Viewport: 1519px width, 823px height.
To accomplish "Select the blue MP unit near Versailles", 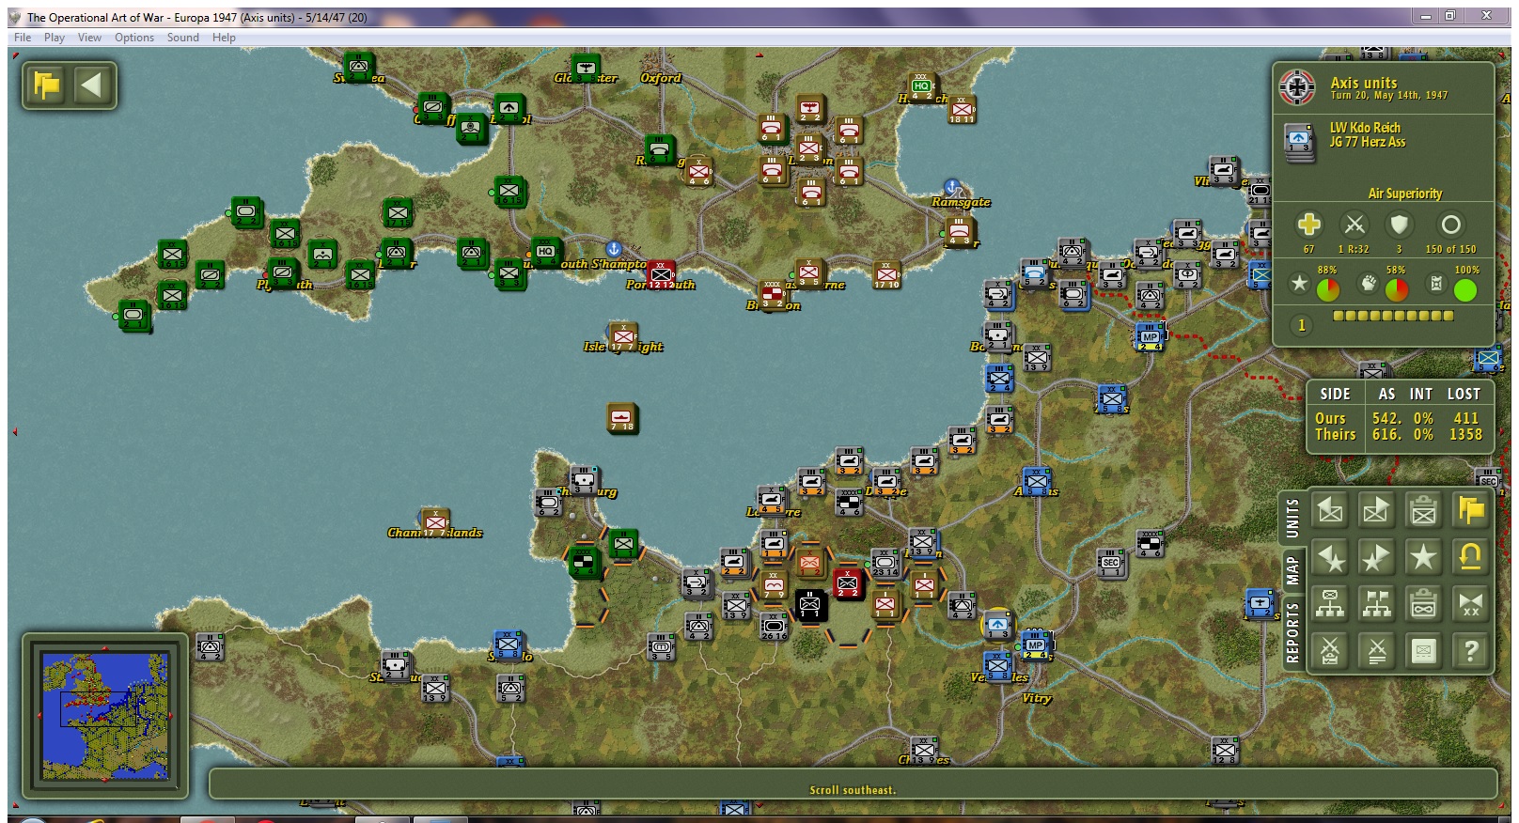I will (x=1036, y=645).
